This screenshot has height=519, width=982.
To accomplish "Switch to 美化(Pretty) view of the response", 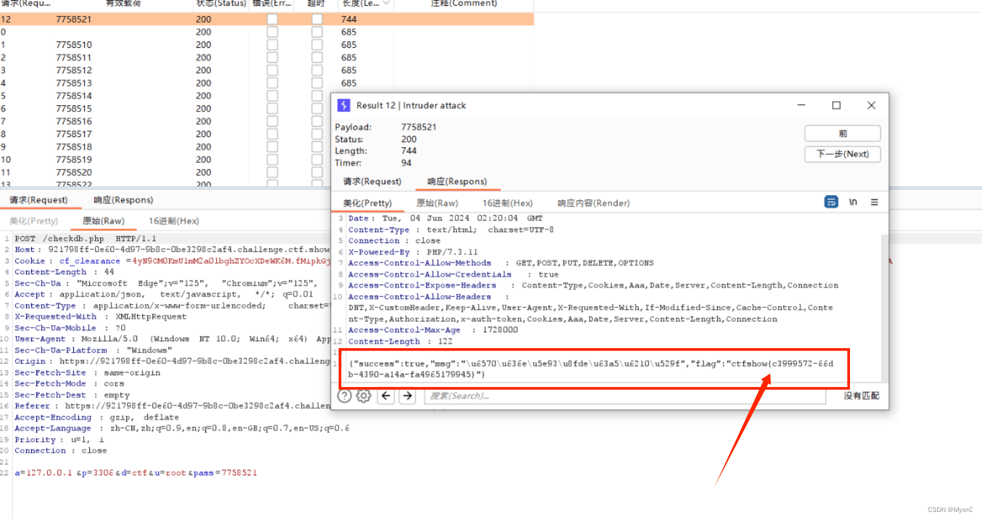I will [x=369, y=203].
